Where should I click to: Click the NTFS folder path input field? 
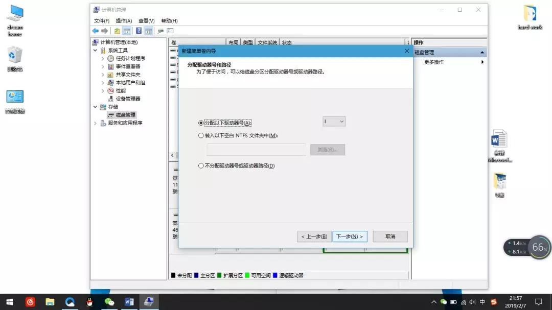coord(256,149)
